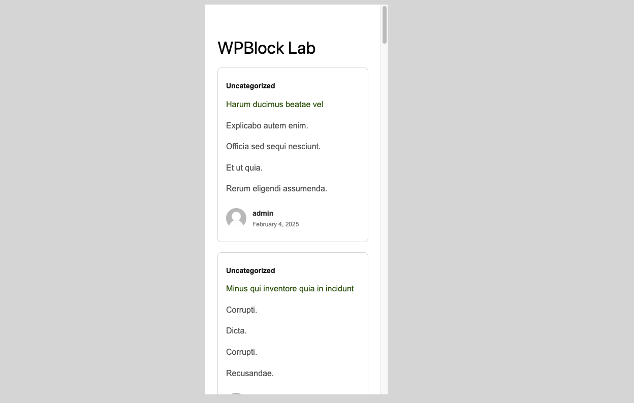Click the first Corrupti. line under Minus qui inventore
The height and width of the screenshot is (403, 634).
click(241, 310)
